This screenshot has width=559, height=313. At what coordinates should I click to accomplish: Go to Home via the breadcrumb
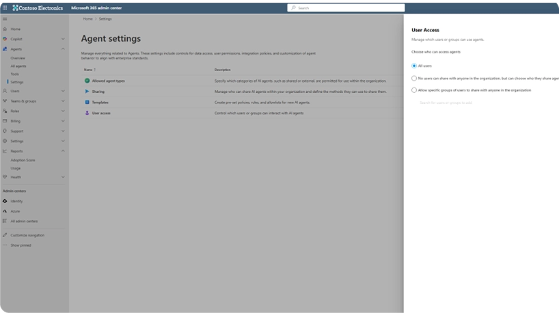click(x=87, y=19)
